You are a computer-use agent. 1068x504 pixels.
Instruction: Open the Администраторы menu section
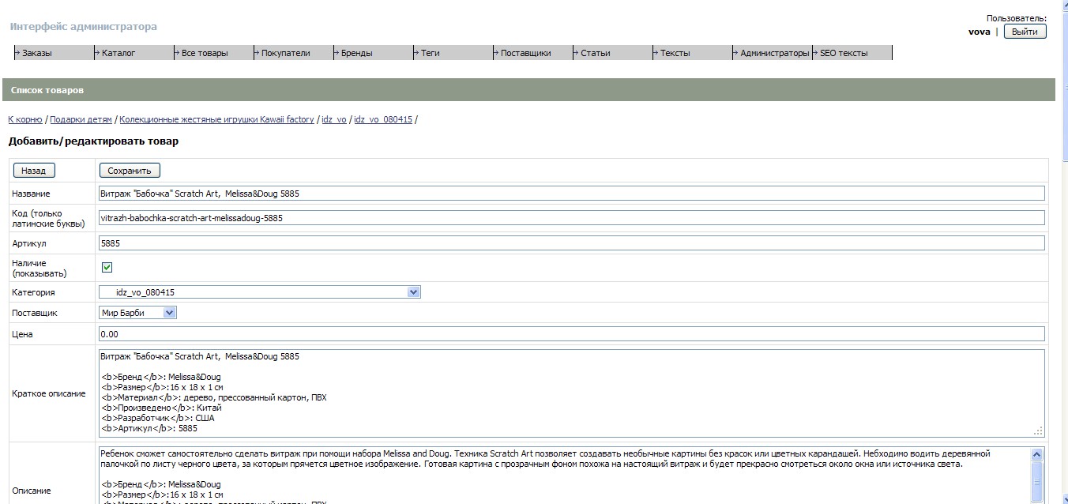pos(773,53)
